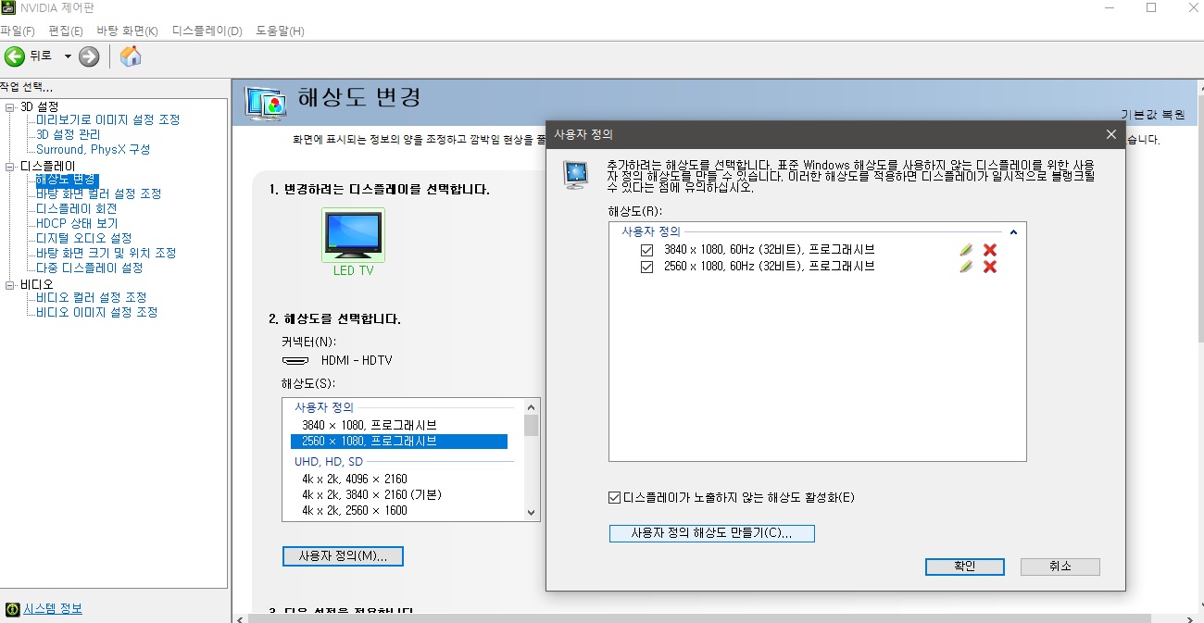Toggle 디스플레이가 노출하지 않는 해상도 활성화 checkbox
The image size is (1204, 623).
(x=615, y=498)
